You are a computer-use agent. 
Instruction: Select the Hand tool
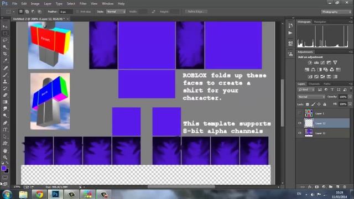(5, 150)
